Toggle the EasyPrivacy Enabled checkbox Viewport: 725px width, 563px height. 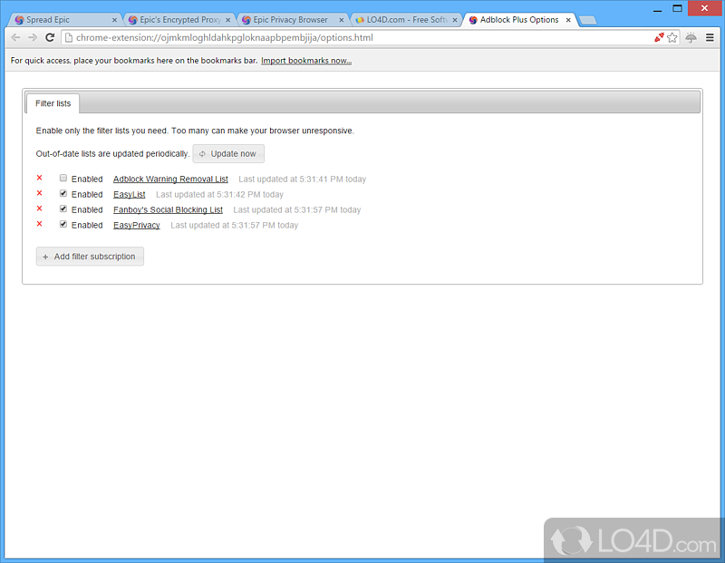pos(63,224)
